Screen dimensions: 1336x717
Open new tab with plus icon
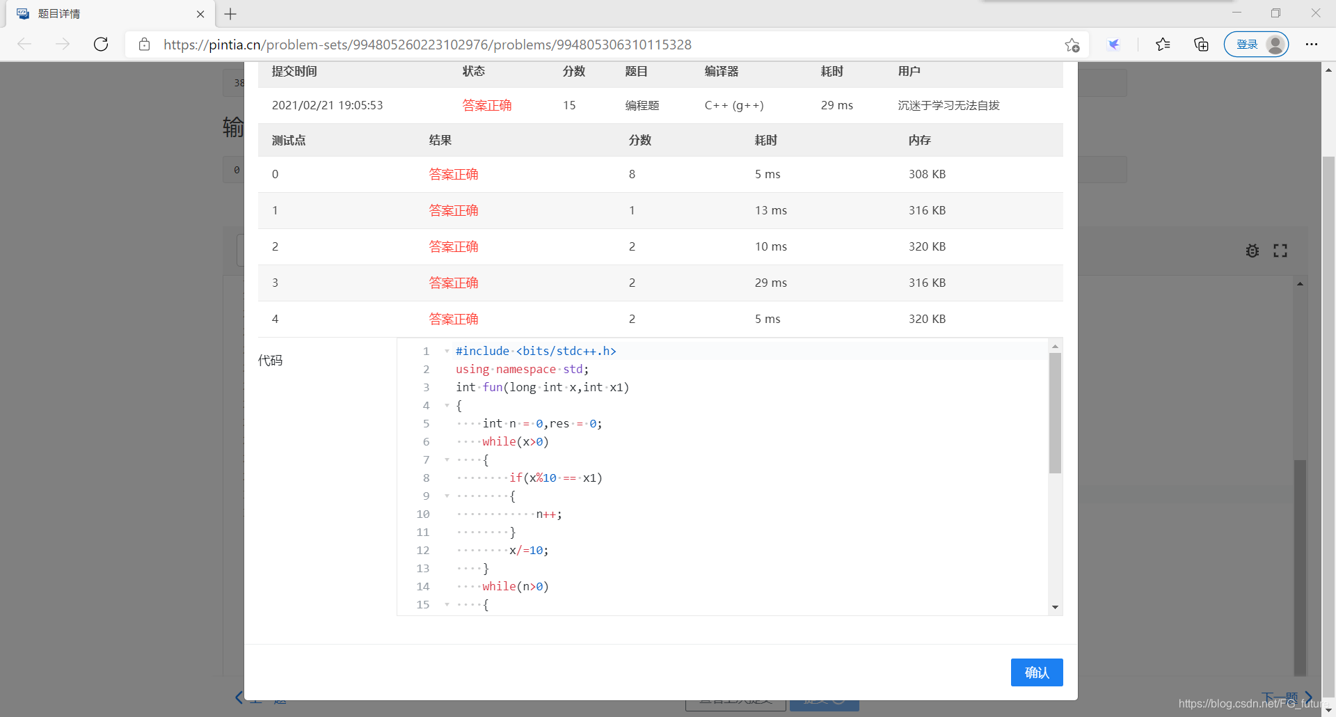tap(231, 14)
